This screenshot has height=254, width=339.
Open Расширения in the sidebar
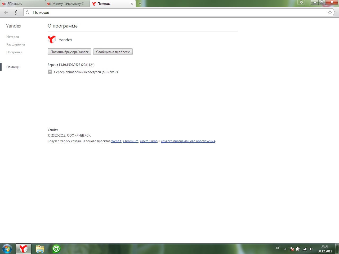[16, 44]
